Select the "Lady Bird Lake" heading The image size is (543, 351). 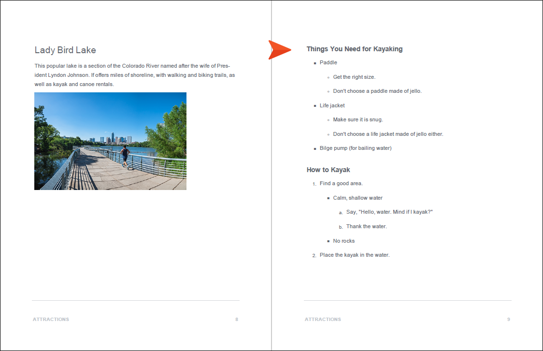coord(65,50)
